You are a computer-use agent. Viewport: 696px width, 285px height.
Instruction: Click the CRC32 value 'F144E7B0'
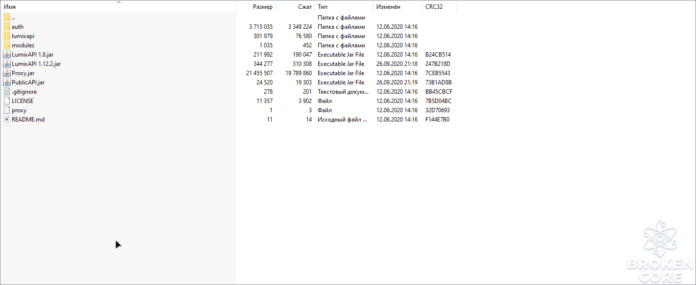(438, 120)
